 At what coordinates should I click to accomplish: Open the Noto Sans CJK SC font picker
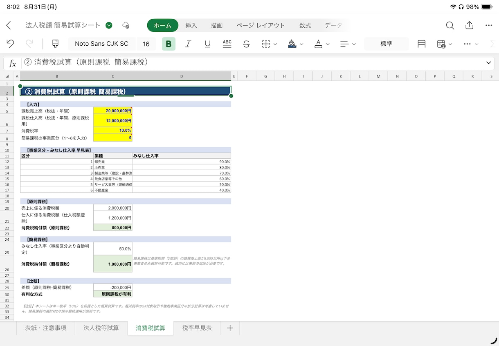101,44
